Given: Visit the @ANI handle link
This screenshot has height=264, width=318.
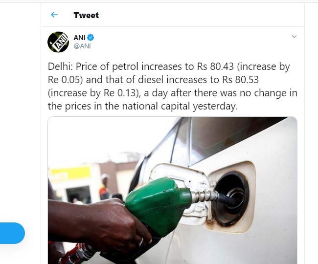Looking at the screenshot, I should 82,46.
